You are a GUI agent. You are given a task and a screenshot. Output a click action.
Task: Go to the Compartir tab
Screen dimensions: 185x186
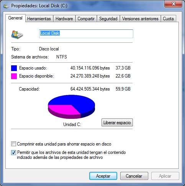pos(86,19)
